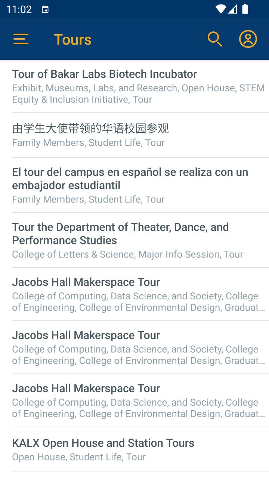269x479 pixels.
Task: Click the Tours page title
Action: (73, 40)
